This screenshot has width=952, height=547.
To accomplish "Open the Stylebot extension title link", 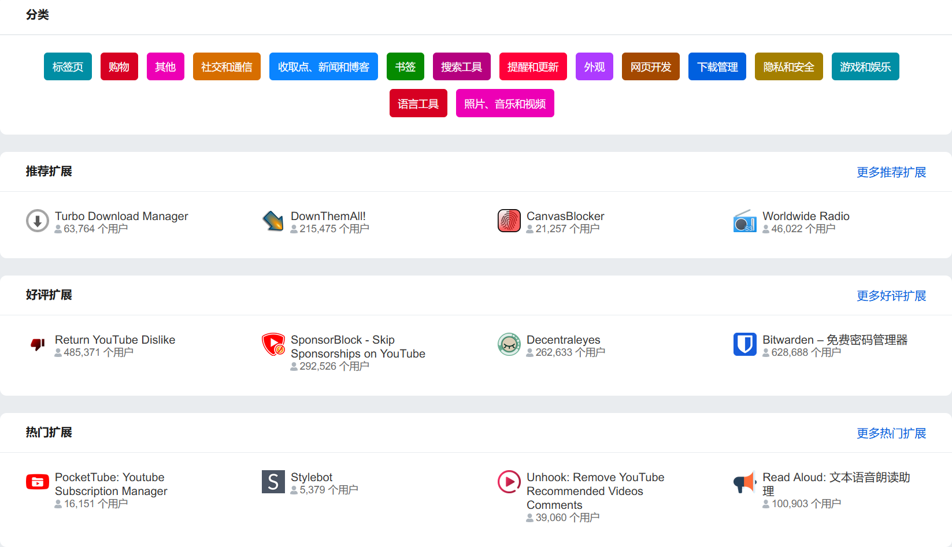I will pos(312,477).
